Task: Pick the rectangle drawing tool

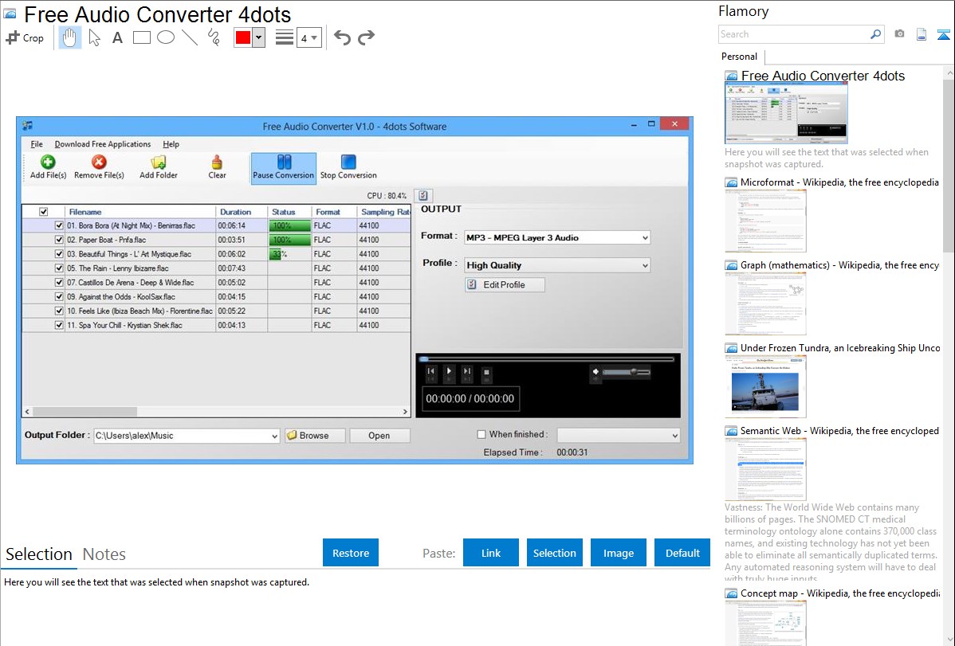Action: click(x=141, y=37)
